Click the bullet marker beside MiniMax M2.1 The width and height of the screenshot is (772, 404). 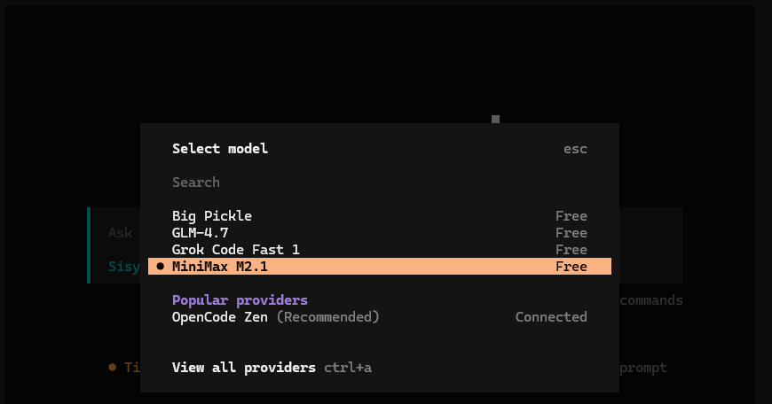(x=160, y=267)
